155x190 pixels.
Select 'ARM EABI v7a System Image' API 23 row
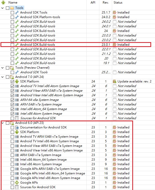click(41, 155)
